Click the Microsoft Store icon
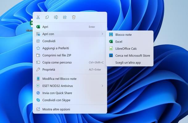 (x=111, y=55)
